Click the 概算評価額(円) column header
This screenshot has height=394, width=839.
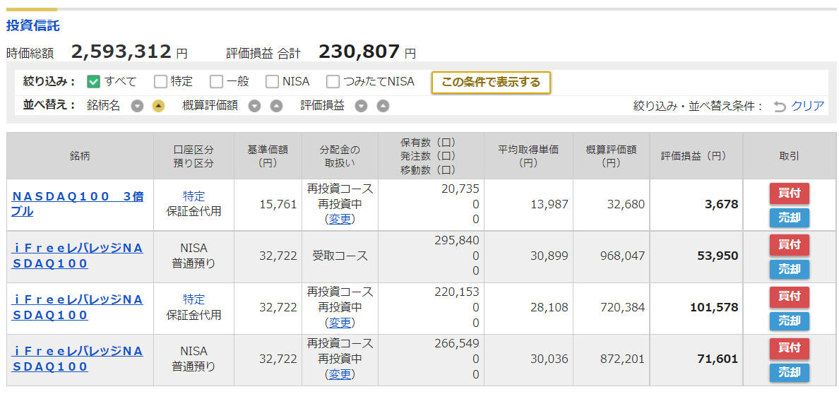tap(610, 156)
